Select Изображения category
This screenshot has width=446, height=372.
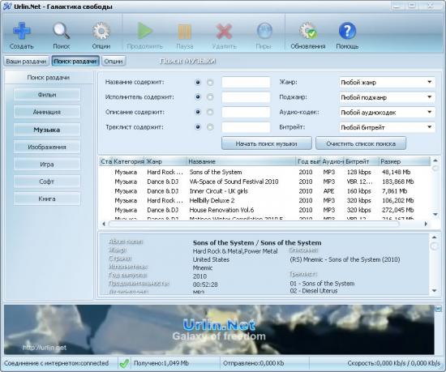tap(47, 147)
